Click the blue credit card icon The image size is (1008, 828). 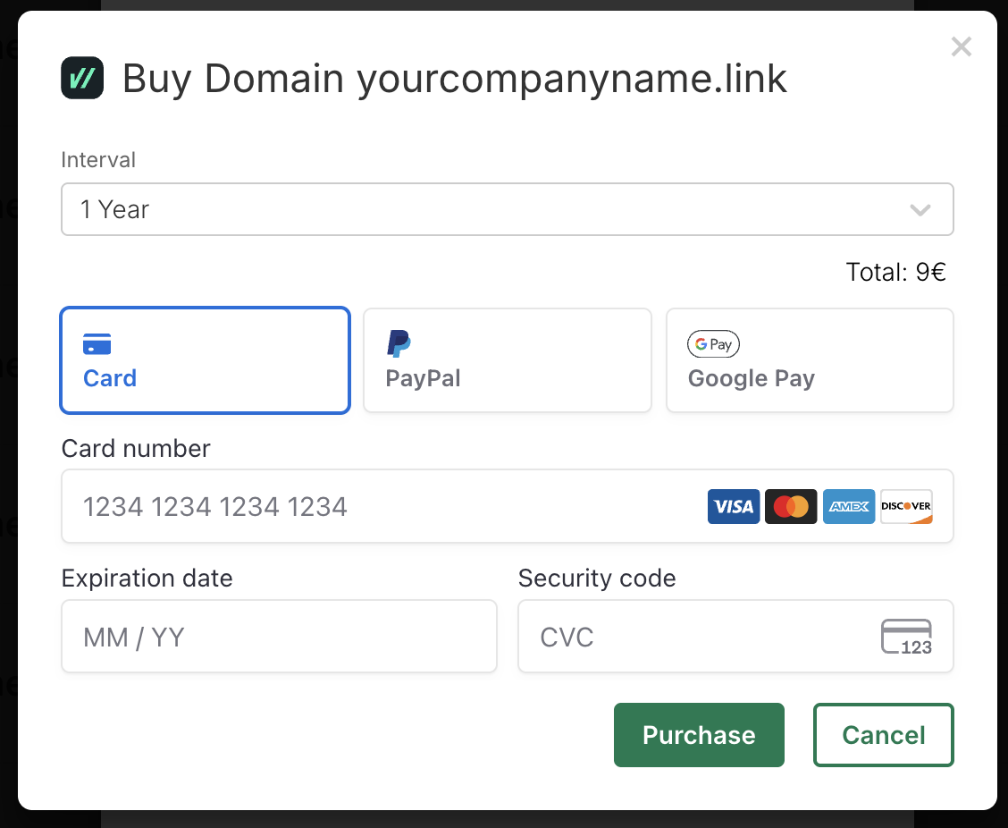tap(97, 343)
